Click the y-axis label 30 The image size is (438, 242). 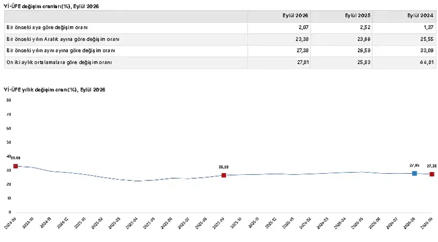tap(9, 170)
